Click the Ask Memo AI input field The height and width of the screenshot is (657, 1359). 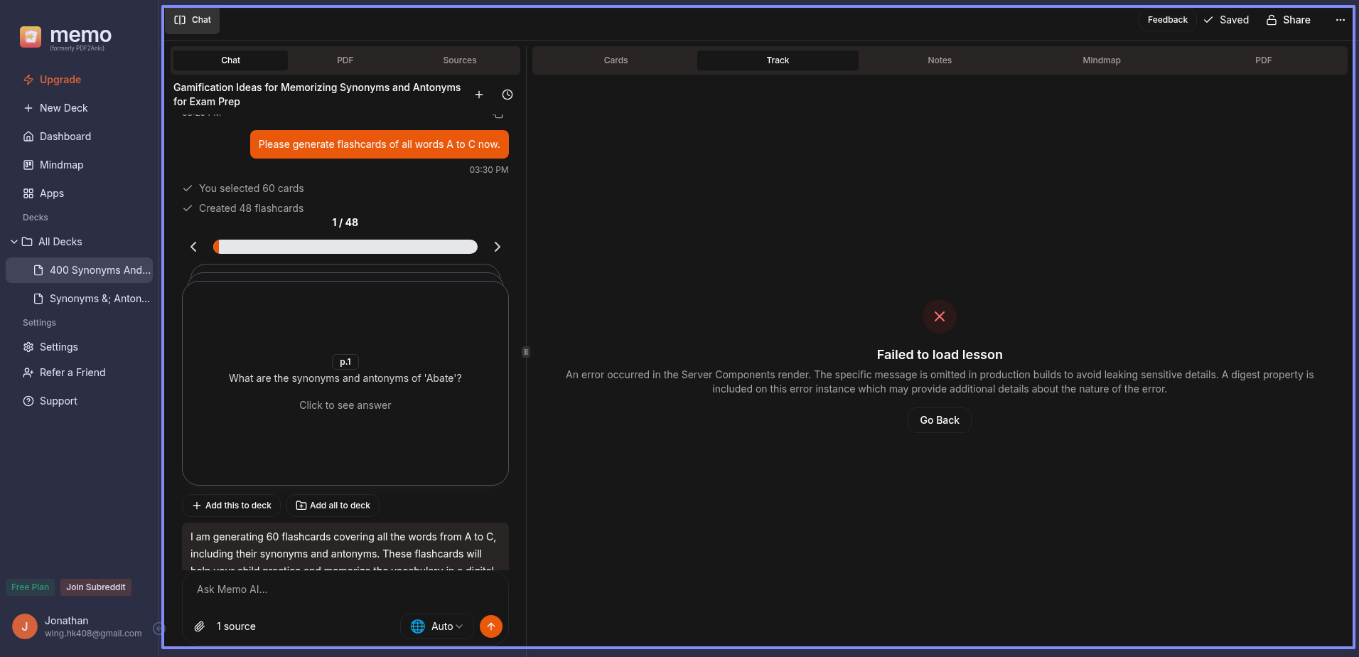[345, 589]
